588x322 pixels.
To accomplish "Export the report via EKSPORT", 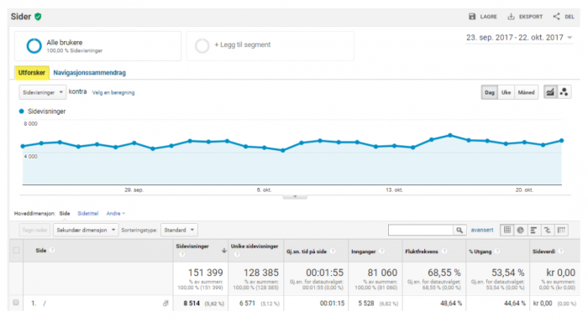I will [525, 17].
